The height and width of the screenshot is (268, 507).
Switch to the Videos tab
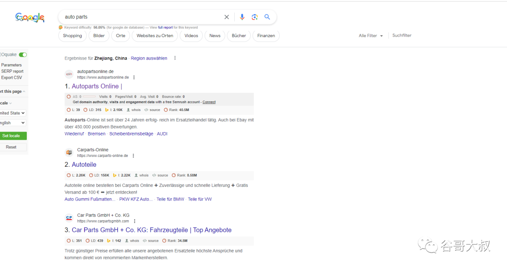[191, 36]
